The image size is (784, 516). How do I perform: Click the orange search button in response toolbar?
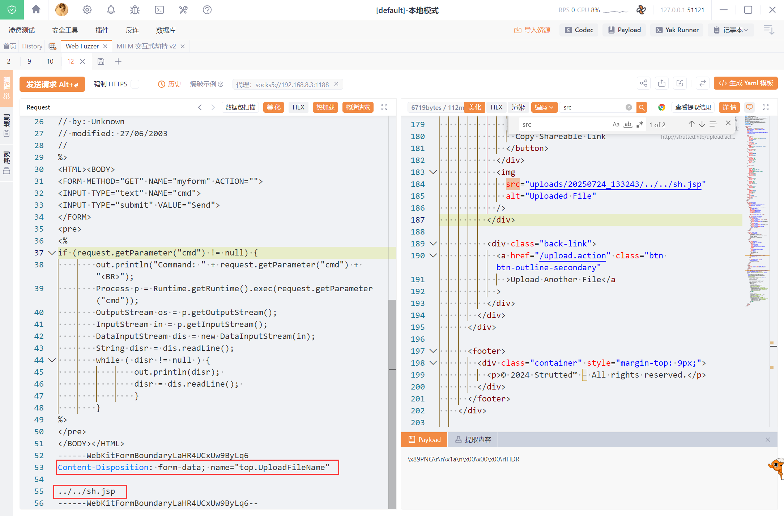[642, 107]
